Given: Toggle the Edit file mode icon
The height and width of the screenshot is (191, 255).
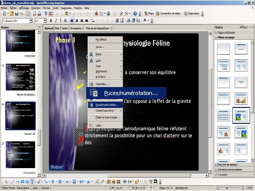Looking at the screenshot, I should [x=28, y=13].
